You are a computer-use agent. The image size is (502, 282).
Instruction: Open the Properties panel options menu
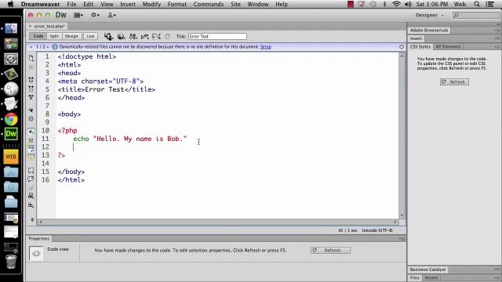402,239
